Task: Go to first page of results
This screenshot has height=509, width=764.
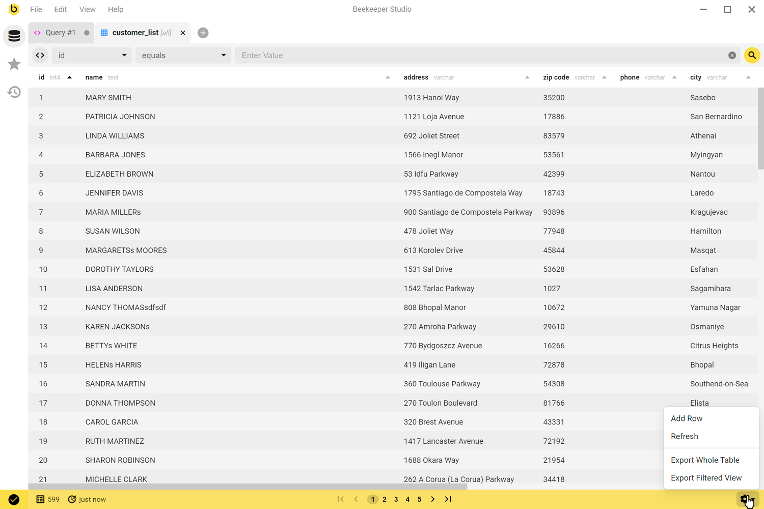Action: tap(341, 499)
